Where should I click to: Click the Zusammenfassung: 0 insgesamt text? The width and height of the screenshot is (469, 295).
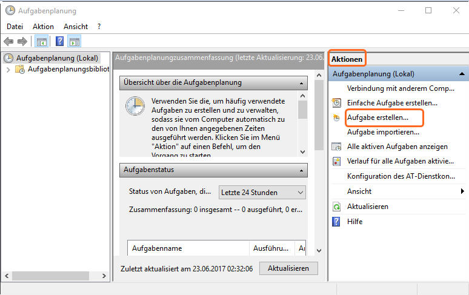point(216,210)
